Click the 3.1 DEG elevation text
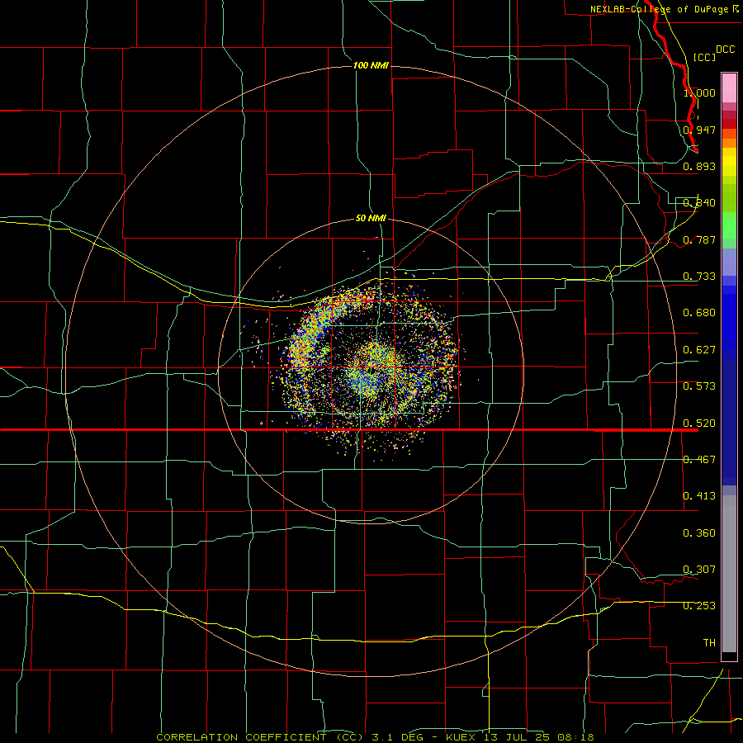This screenshot has height=743, width=743. [397, 737]
